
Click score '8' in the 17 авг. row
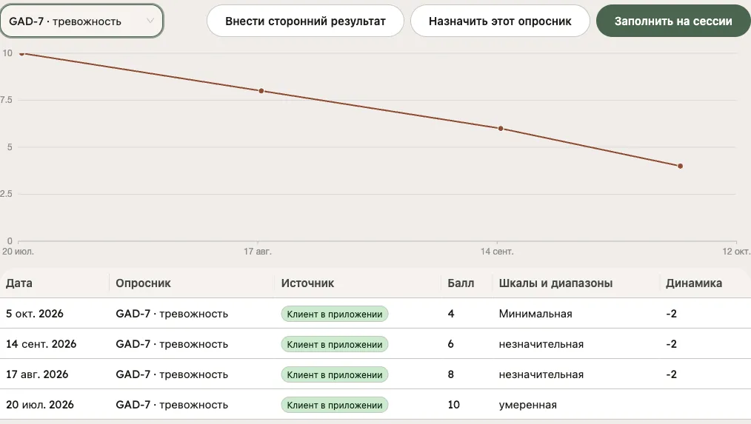click(451, 374)
